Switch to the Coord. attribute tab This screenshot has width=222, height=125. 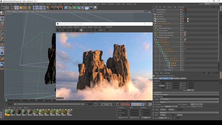coord(162,78)
